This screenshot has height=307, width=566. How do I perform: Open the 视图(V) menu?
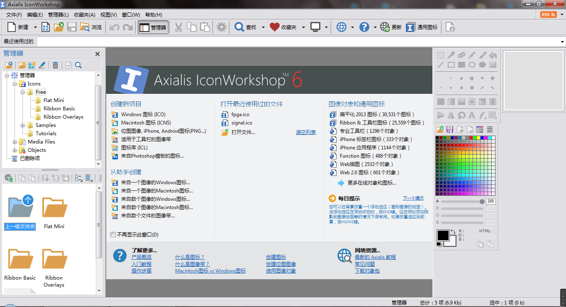[109, 15]
